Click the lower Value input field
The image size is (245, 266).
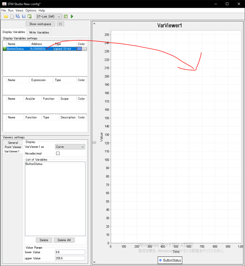coord(70,252)
